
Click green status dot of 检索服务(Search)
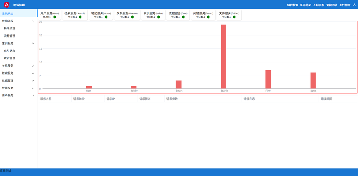pyautogui.click(x=80, y=17)
